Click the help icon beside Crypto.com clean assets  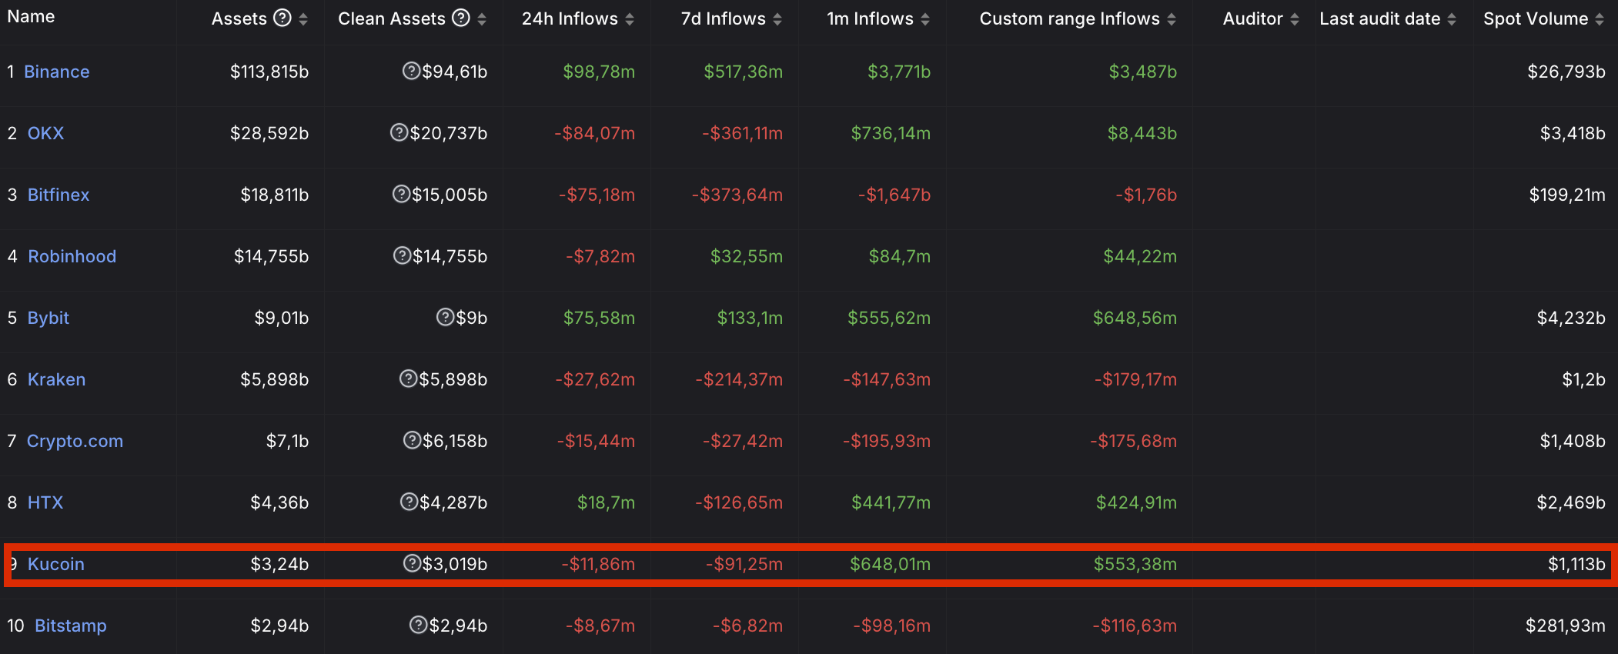[412, 440]
